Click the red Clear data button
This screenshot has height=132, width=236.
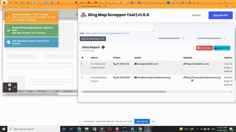(x=204, y=48)
